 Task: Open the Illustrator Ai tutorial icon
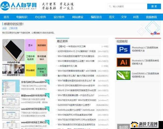click(x=123, y=62)
